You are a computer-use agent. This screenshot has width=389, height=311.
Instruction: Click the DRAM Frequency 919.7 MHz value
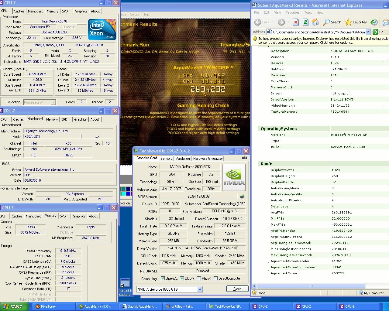(x=68, y=251)
